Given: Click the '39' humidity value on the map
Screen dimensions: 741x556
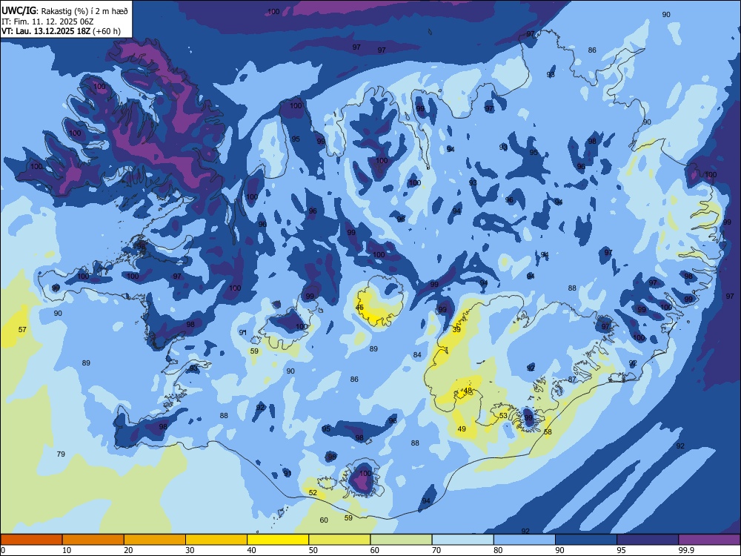Looking at the screenshot, I should 456,330.
